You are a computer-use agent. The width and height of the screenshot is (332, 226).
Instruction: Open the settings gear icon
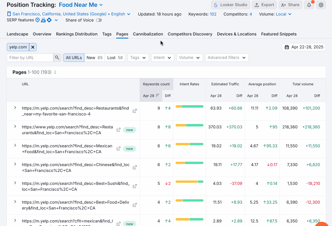point(321,5)
